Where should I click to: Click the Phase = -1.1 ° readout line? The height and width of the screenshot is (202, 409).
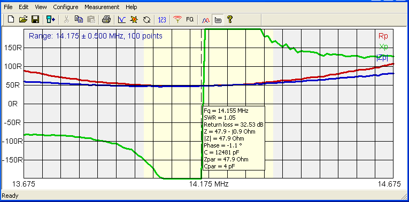[222, 145]
